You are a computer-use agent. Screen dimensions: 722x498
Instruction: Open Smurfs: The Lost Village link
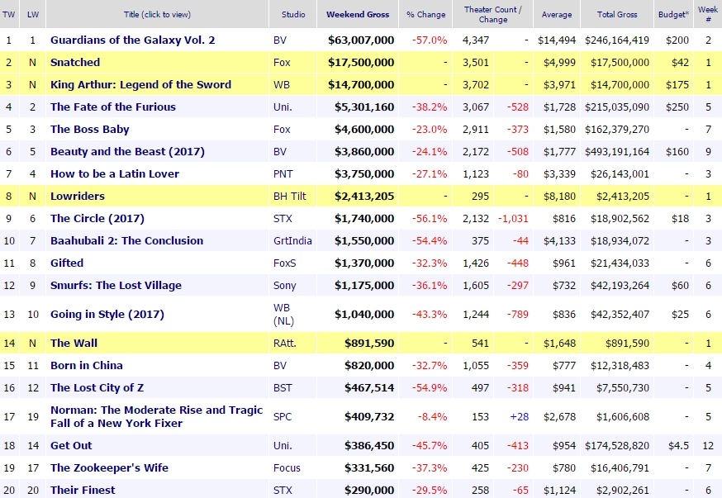coord(116,286)
